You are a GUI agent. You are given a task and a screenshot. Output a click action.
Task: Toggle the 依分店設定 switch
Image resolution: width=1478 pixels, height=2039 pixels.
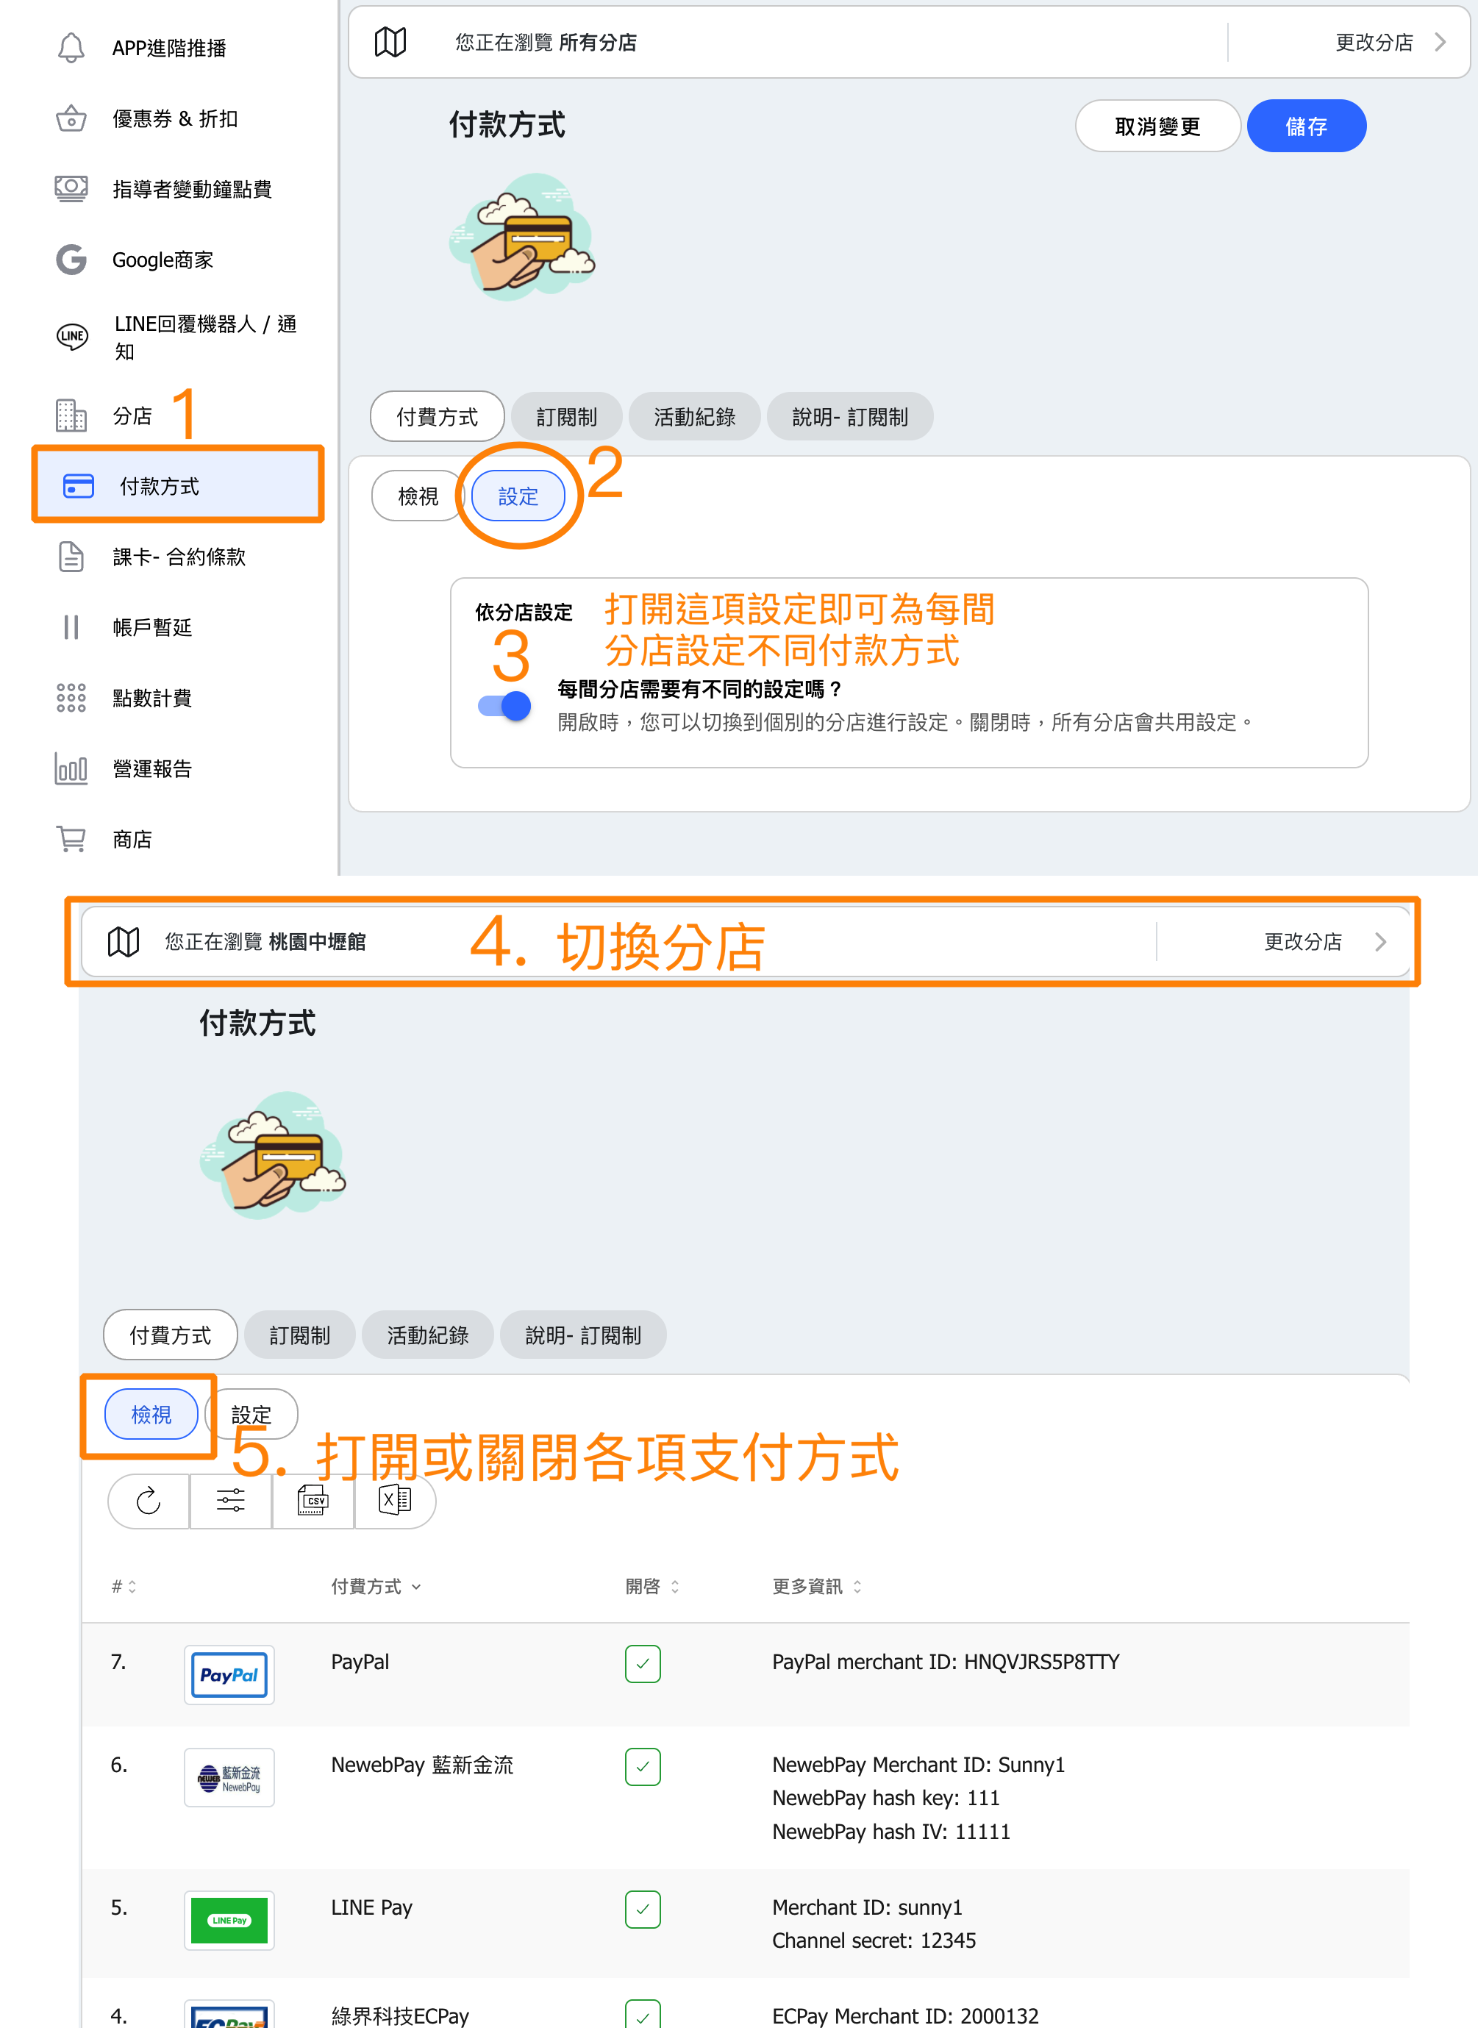tap(504, 706)
